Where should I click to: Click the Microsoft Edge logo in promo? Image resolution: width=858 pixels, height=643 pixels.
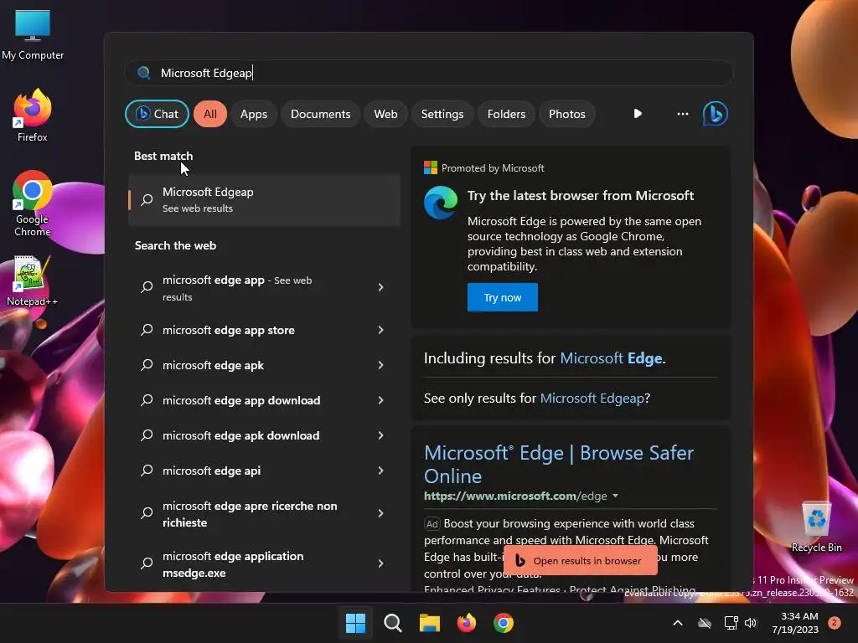pos(441,203)
